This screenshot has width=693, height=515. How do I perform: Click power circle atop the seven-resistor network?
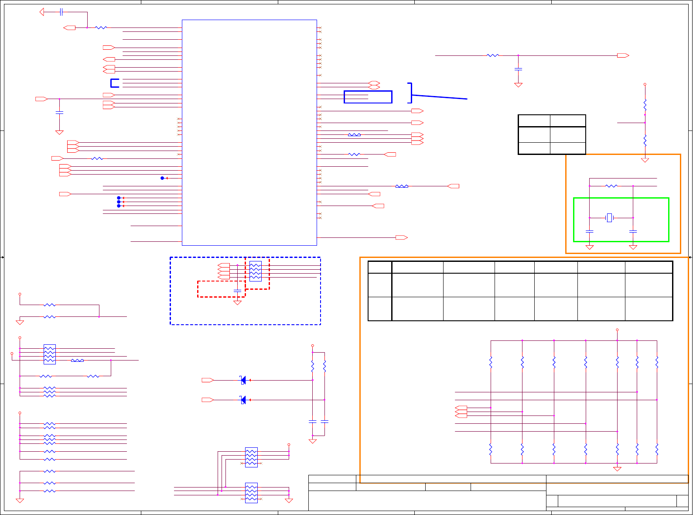coord(617,330)
